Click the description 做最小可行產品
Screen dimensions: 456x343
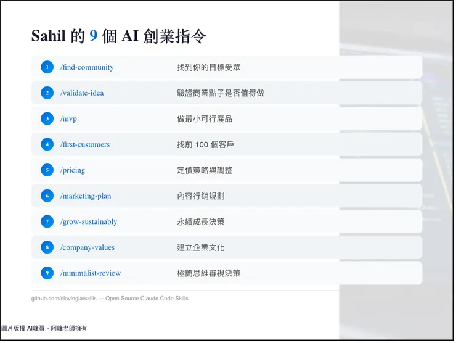click(x=205, y=119)
